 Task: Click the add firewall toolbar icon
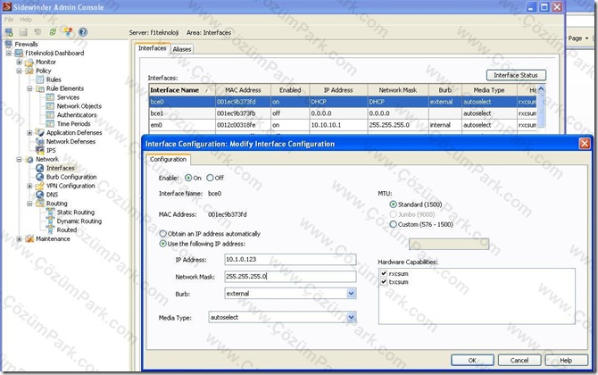pyautogui.click(x=9, y=32)
